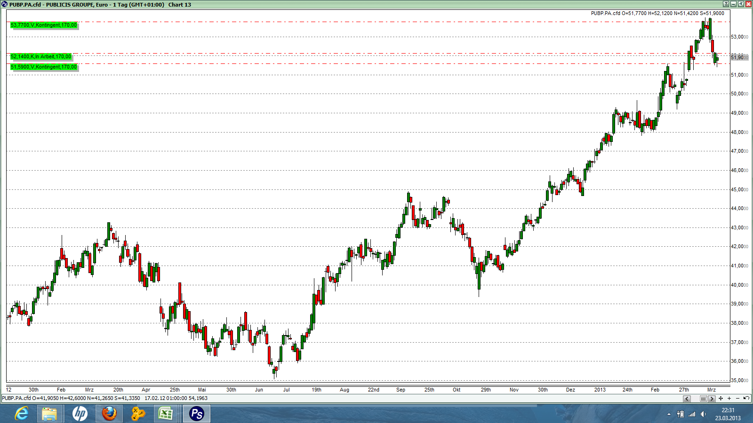This screenshot has height=423, width=753.
Task: Select the 51,5900 V Kontingent order label
Action: click(44, 67)
